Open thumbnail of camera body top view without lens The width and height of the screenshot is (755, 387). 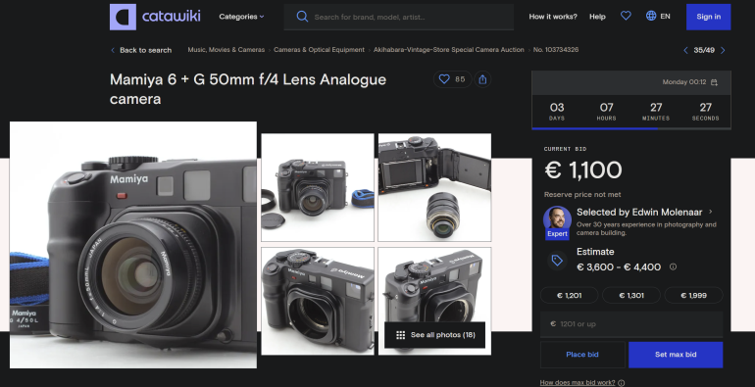318,302
